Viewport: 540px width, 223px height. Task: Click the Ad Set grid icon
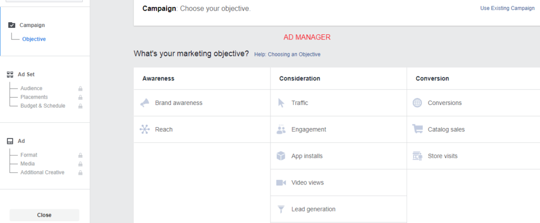tap(11, 74)
